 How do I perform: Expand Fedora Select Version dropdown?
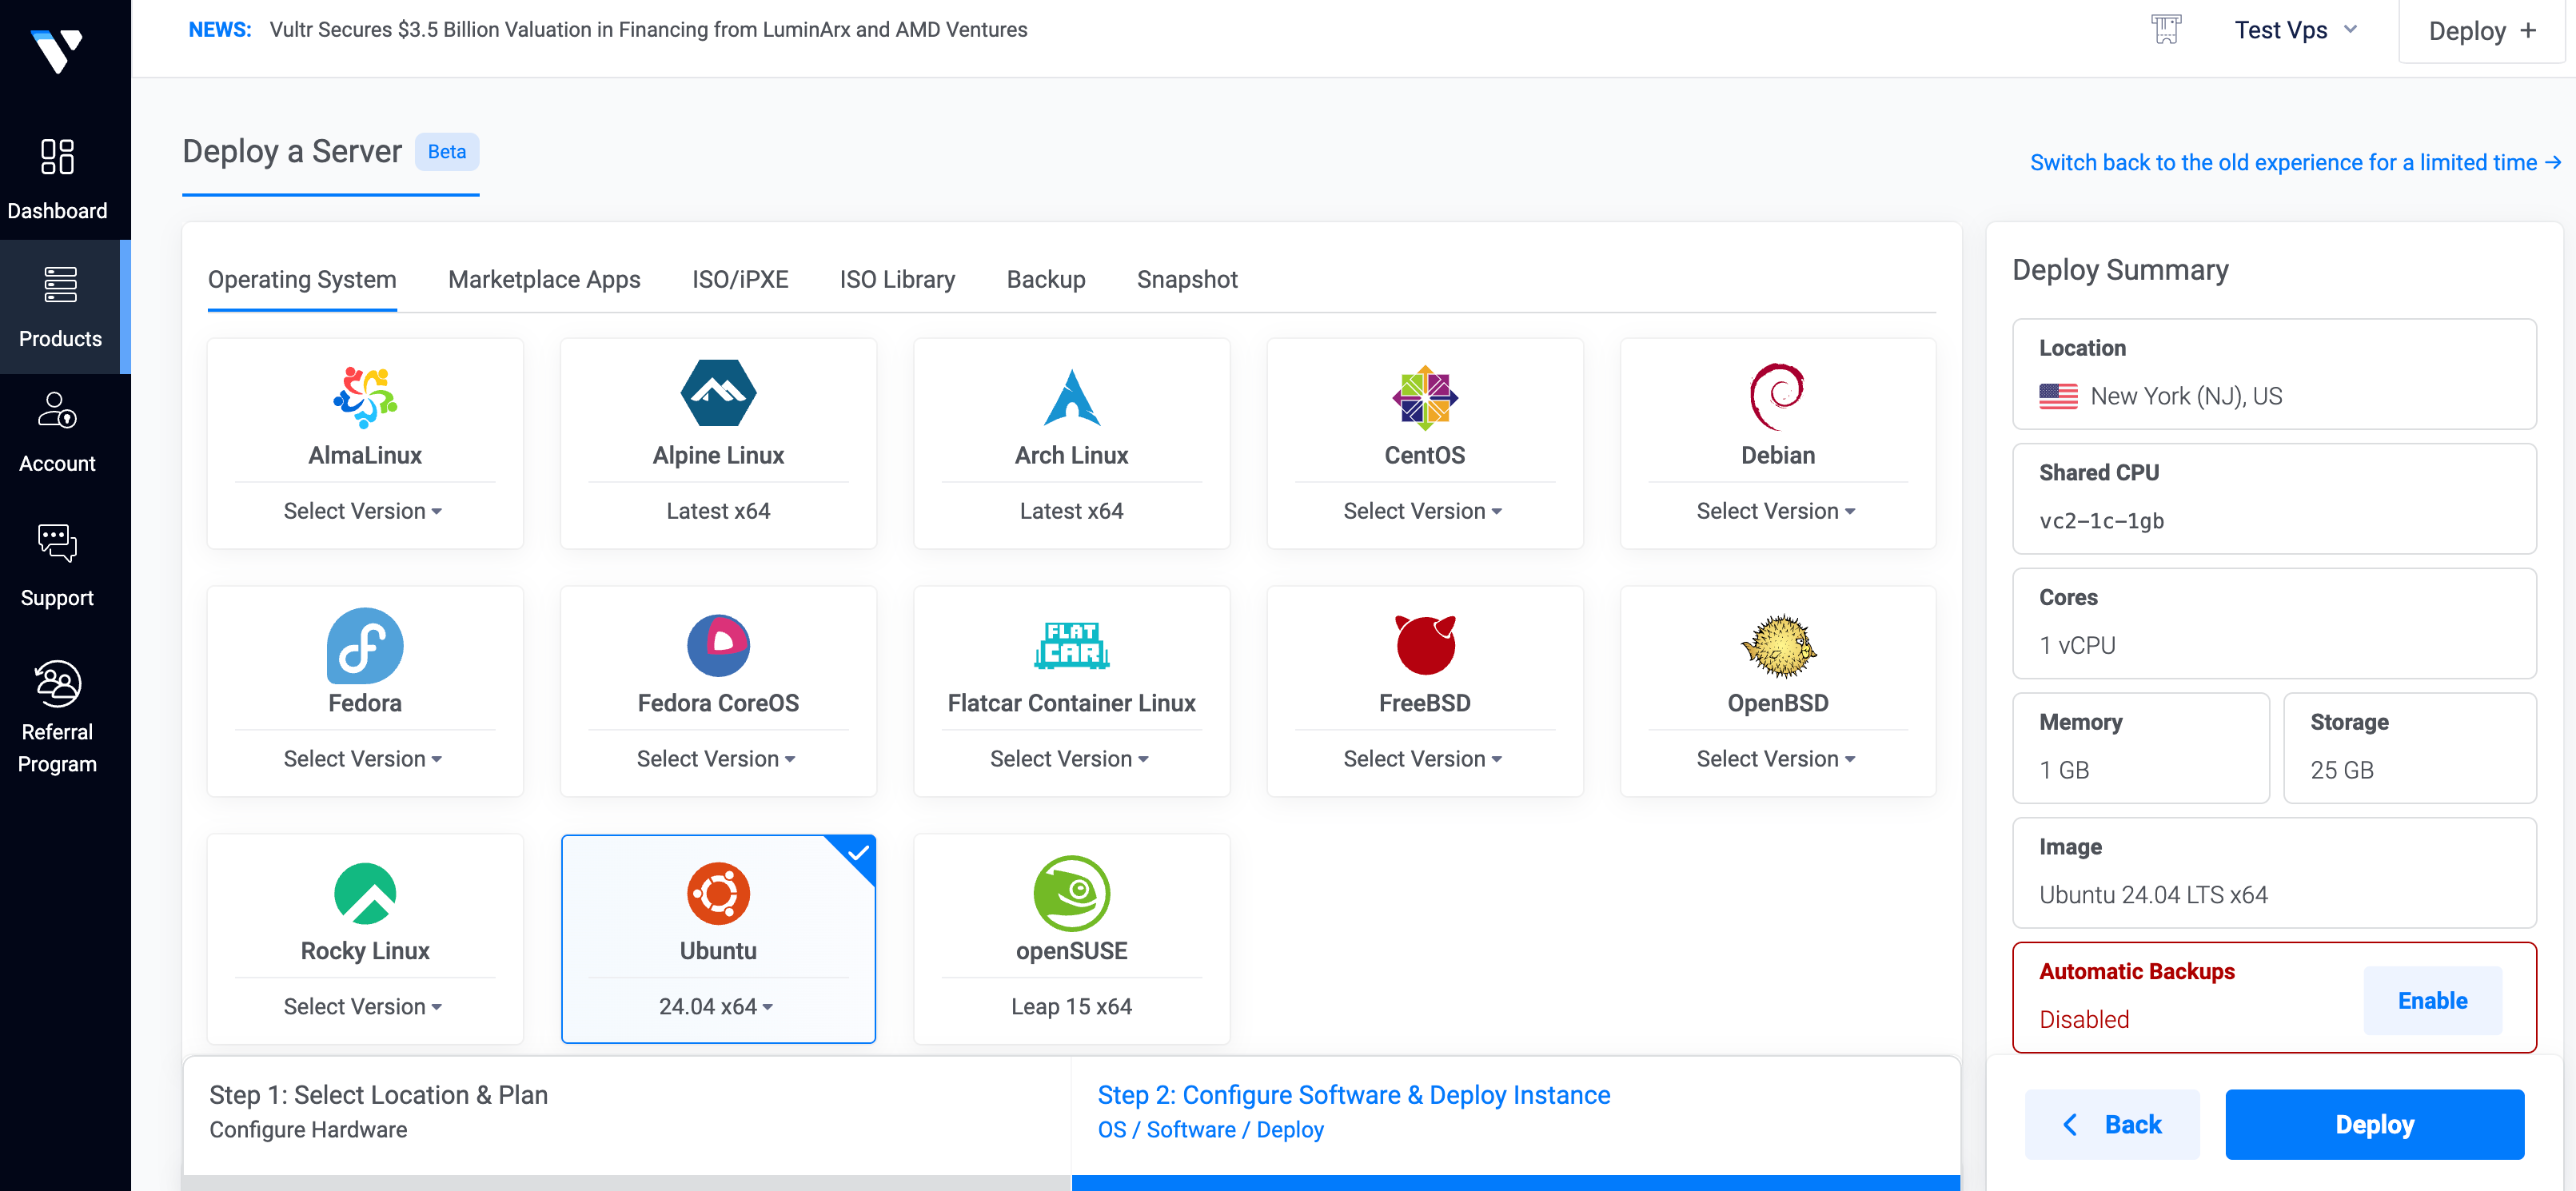363,759
